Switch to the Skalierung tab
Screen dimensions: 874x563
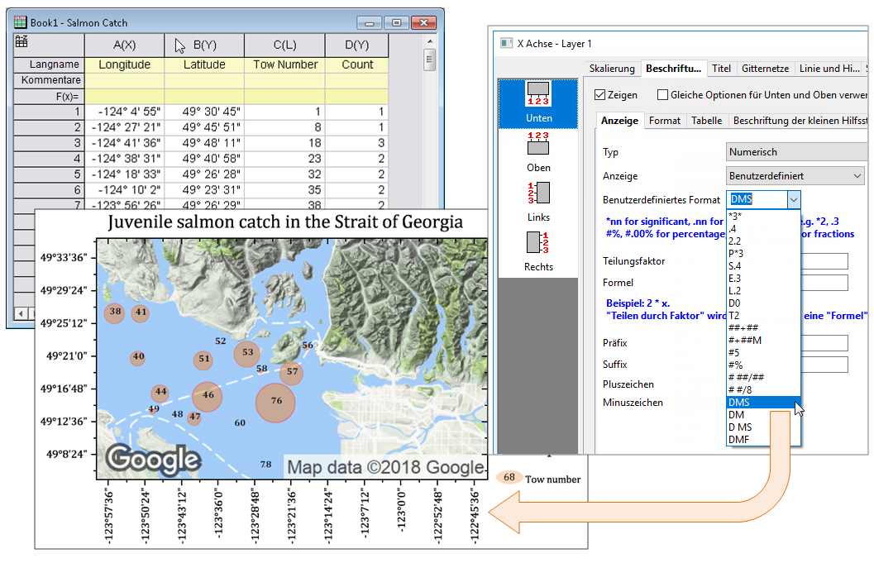[x=611, y=68]
